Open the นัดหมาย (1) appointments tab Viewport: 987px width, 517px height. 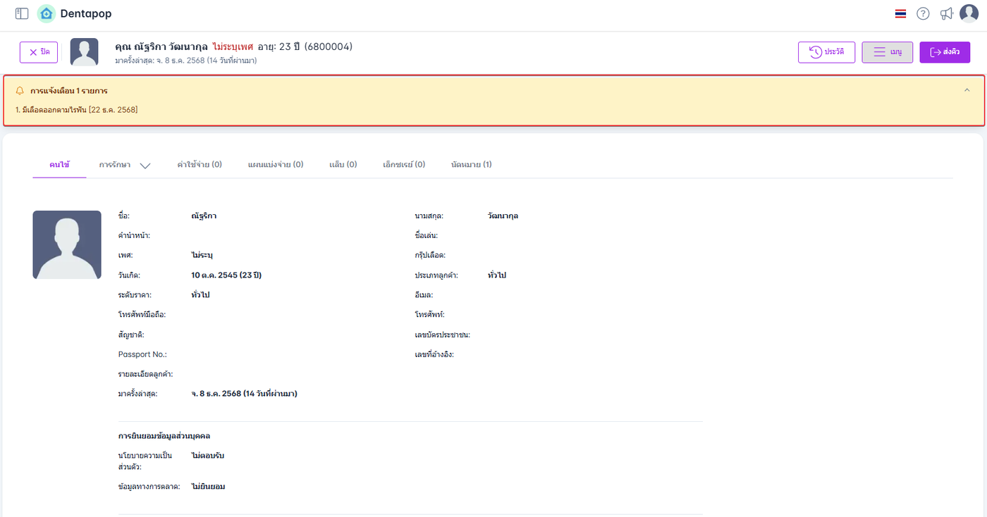(x=472, y=165)
